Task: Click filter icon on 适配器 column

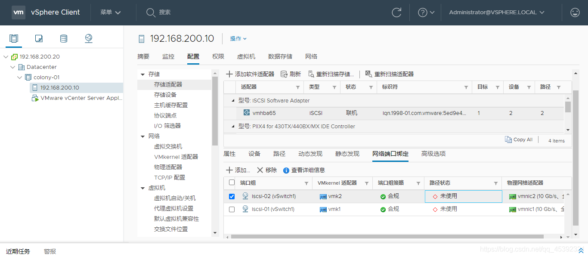Action: [x=297, y=87]
